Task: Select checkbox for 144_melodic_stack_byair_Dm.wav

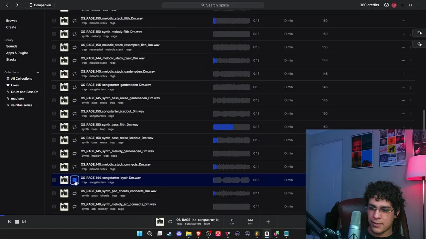Action: pos(54,60)
